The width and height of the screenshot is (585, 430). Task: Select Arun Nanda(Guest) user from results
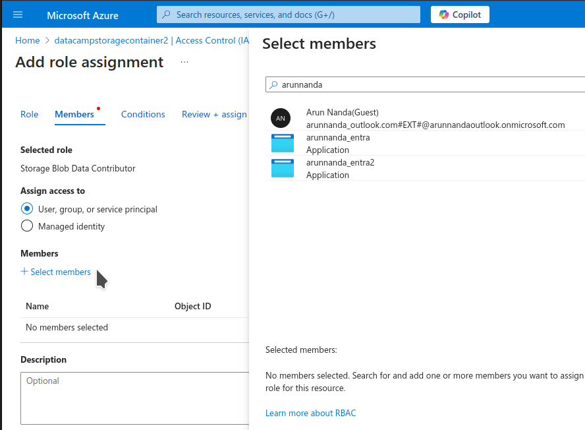pyautogui.click(x=426, y=119)
